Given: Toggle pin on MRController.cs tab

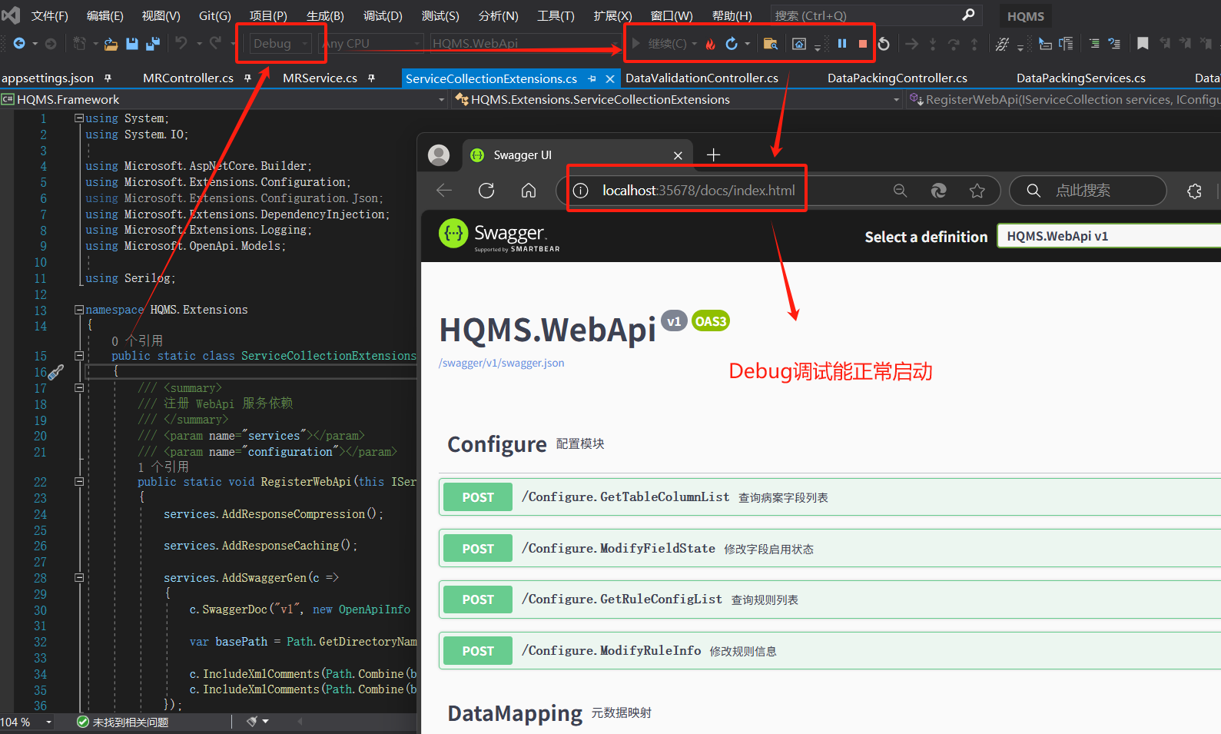Looking at the screenshot, I should (247, 78).
